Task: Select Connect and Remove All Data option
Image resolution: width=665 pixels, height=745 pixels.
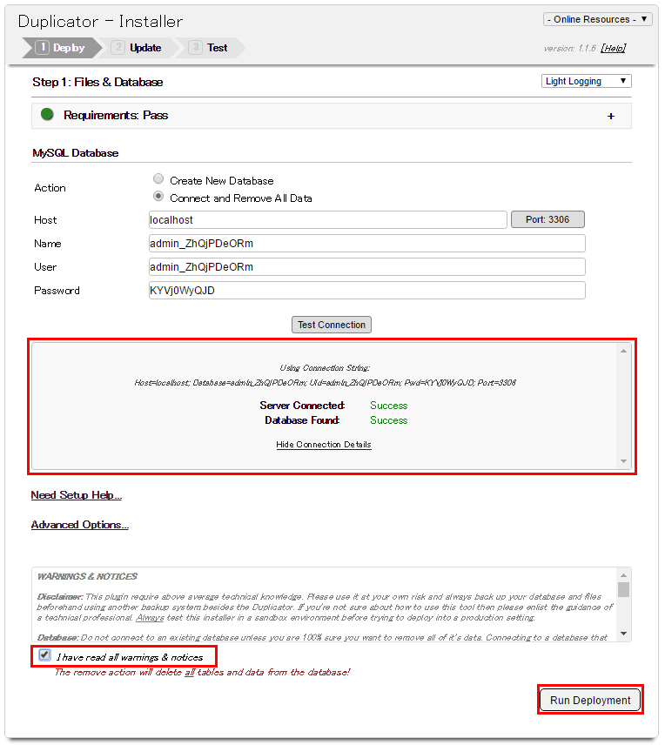Action: (158, 196)
